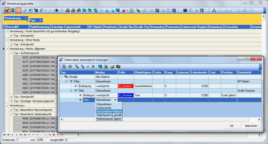Click the Typ grouping header button

36,20
